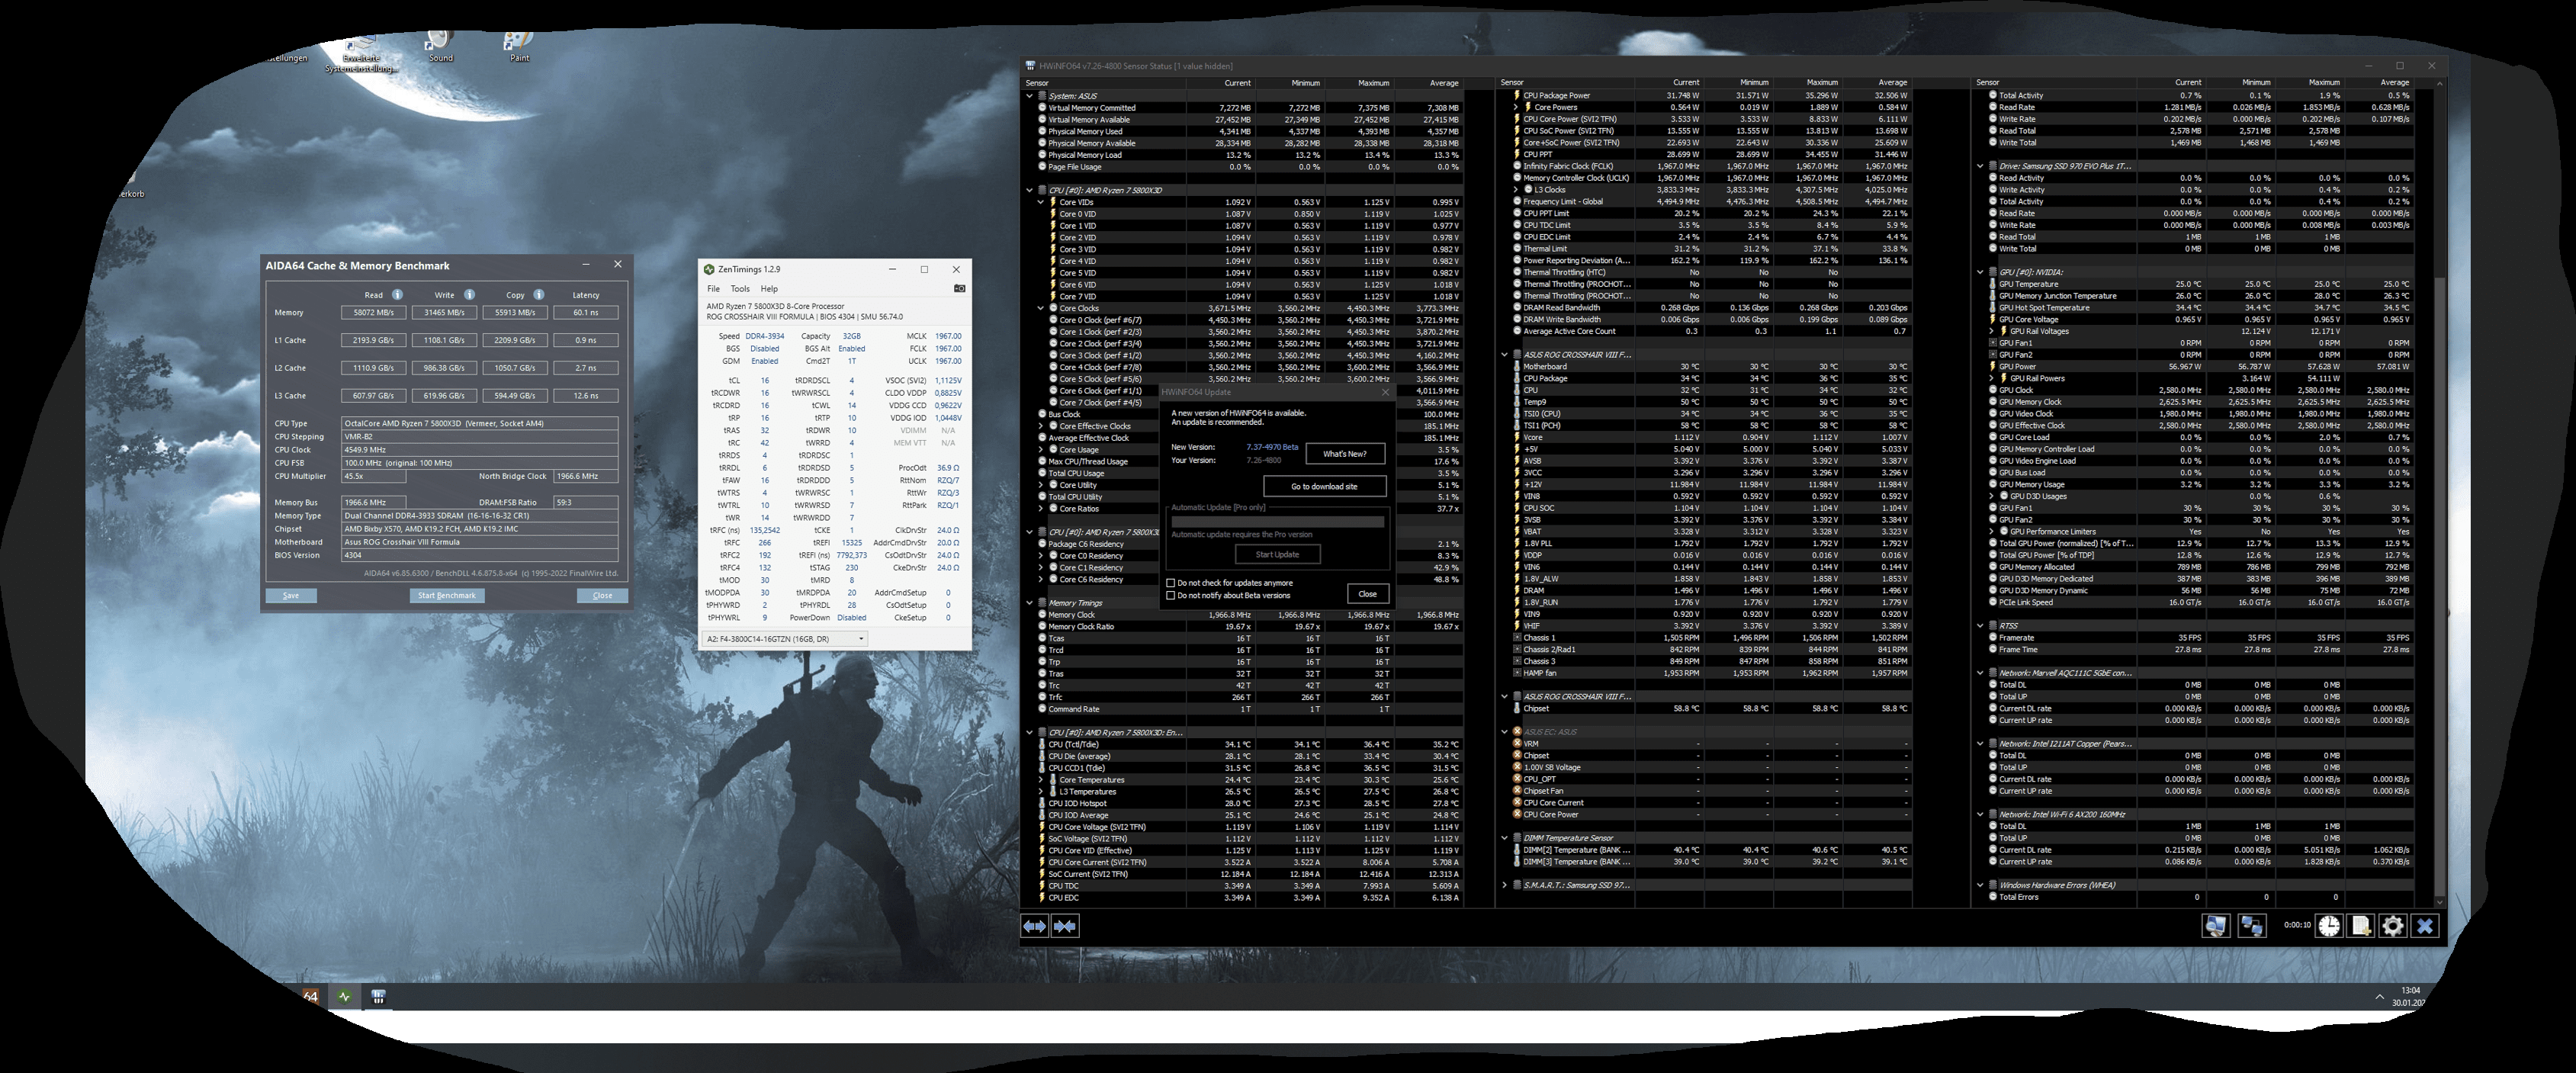Expand Core Effective Clocks
Image resolution: width=2576 pixels, height=1073 pixels.
pyautogui.click(x=1041, y=426)
